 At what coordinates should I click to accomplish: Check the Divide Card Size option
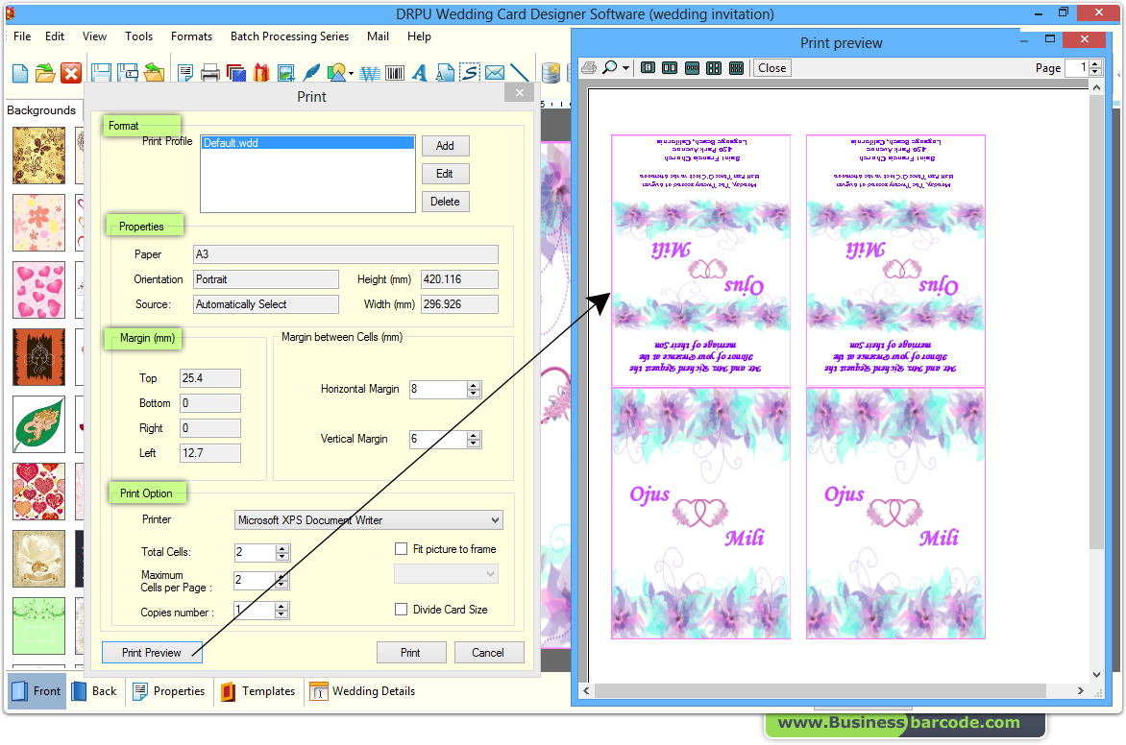(401, 608)
